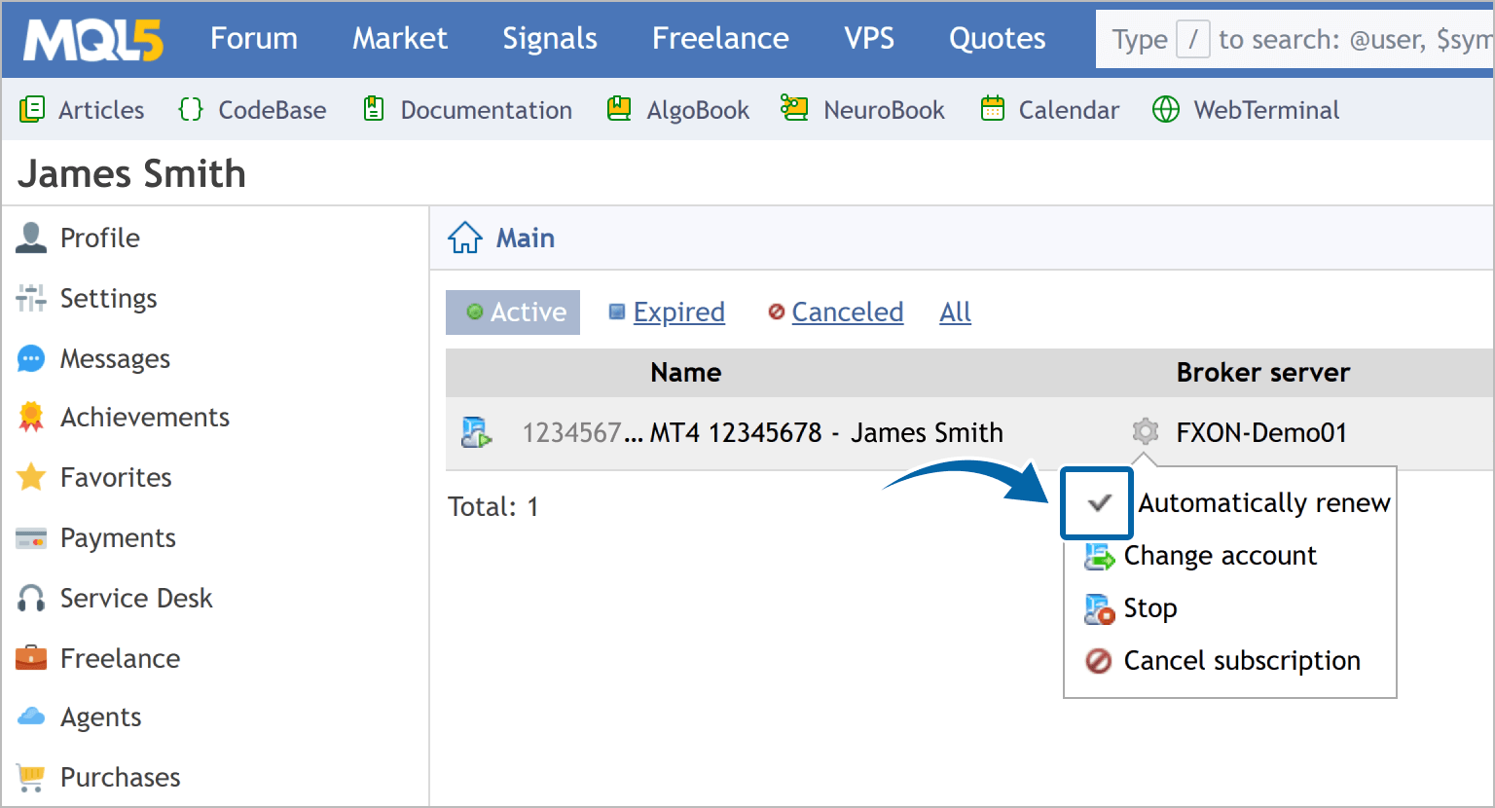This screenshot has height=808, width=1495.
Task: Open the Quotes page
Action: pyautogui.click(x=998, y=38)
